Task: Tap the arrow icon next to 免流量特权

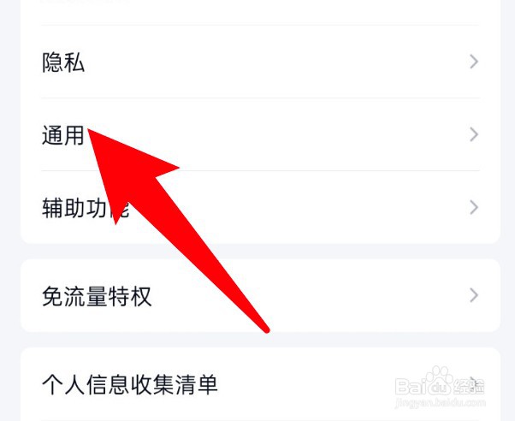Action: (474, 295)
